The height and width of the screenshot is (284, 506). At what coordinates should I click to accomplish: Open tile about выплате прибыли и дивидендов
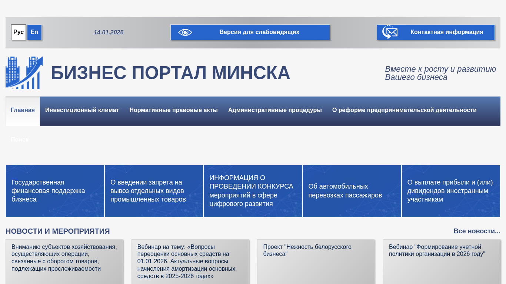(451, 191)
